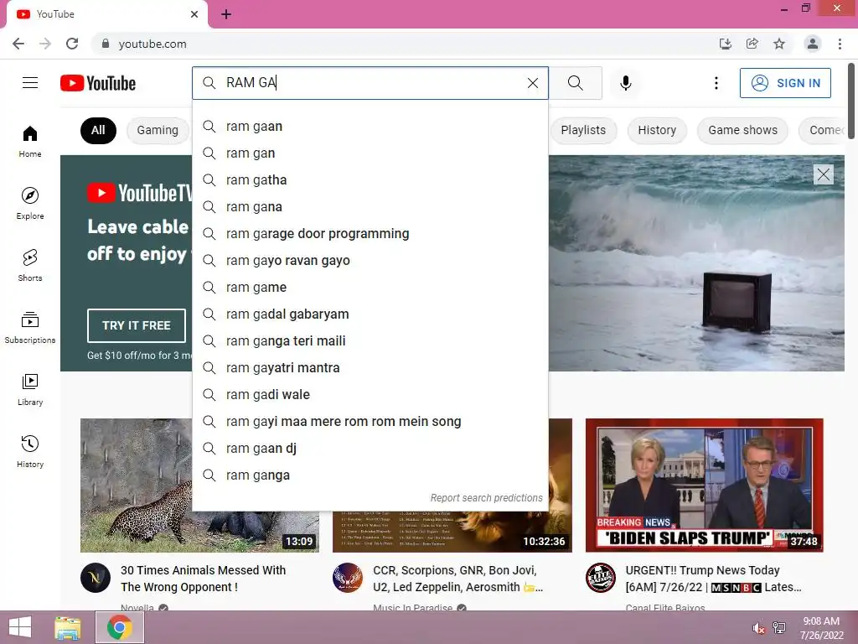Reload the page with refresh icon
858x644 pixels.
click(72, 44)
